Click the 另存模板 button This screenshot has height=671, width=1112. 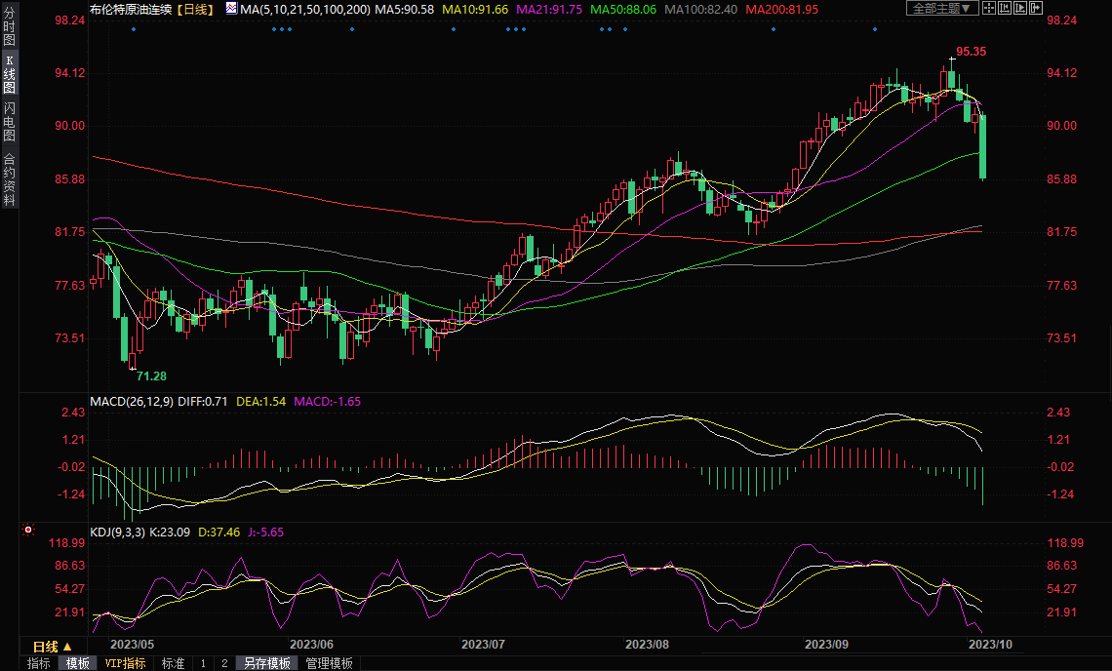(267, 663)
